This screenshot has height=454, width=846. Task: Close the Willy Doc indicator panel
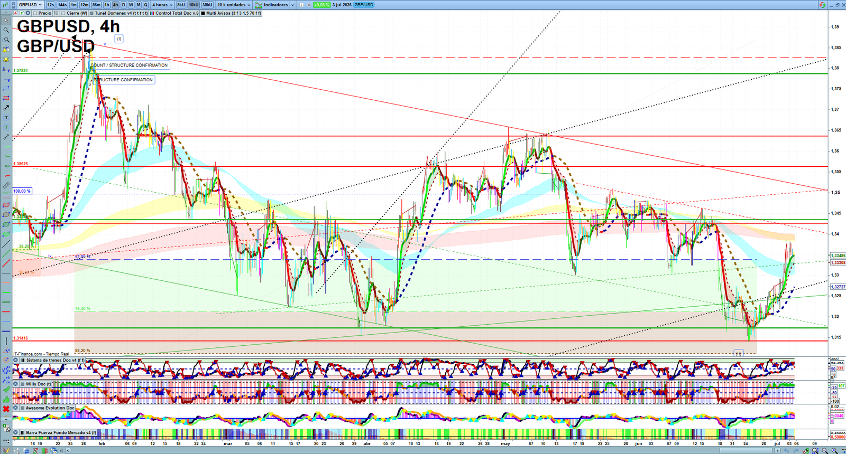coord(15,384)
